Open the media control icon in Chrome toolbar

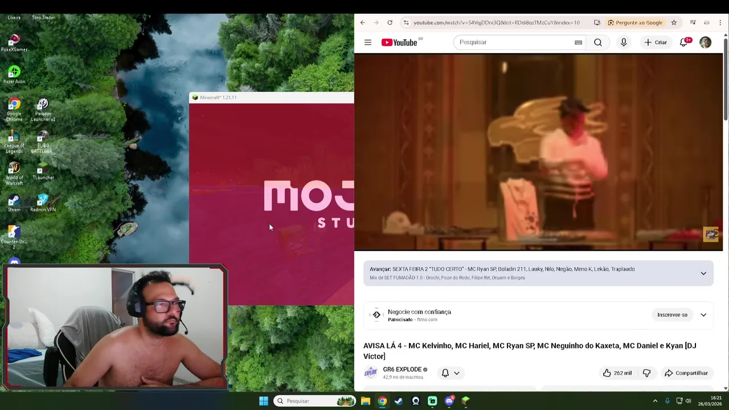[693, 23]
